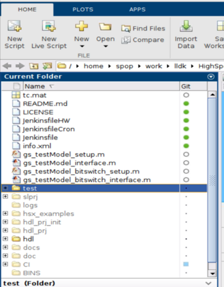Click the Open folder icon

pos(105,27)
